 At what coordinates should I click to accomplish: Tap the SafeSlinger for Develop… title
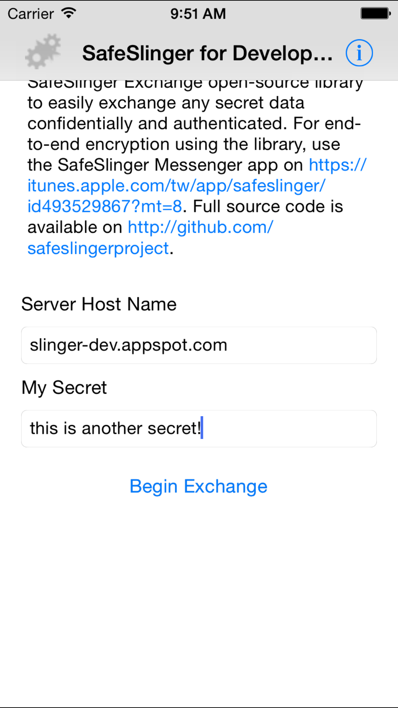point(207,53)
